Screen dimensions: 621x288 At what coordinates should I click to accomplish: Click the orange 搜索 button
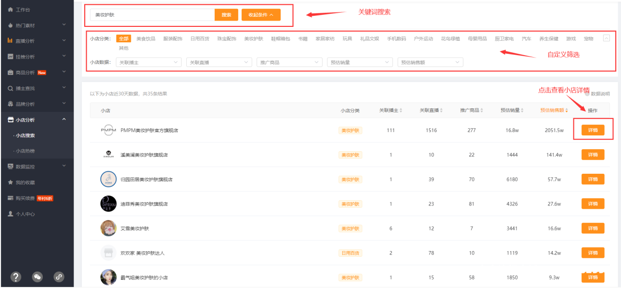tap(226, 15)
